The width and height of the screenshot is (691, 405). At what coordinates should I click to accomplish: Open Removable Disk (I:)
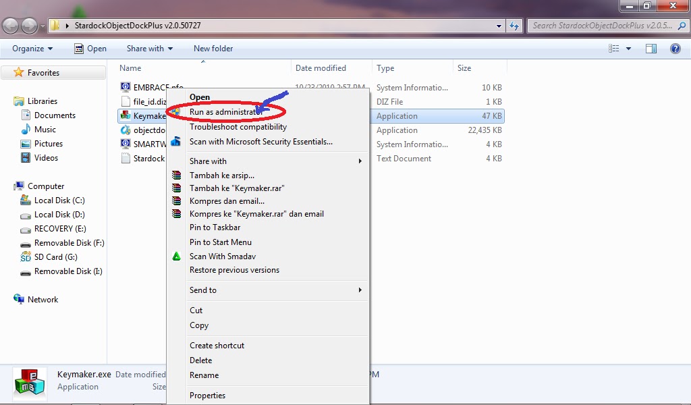tap(68, 271)
